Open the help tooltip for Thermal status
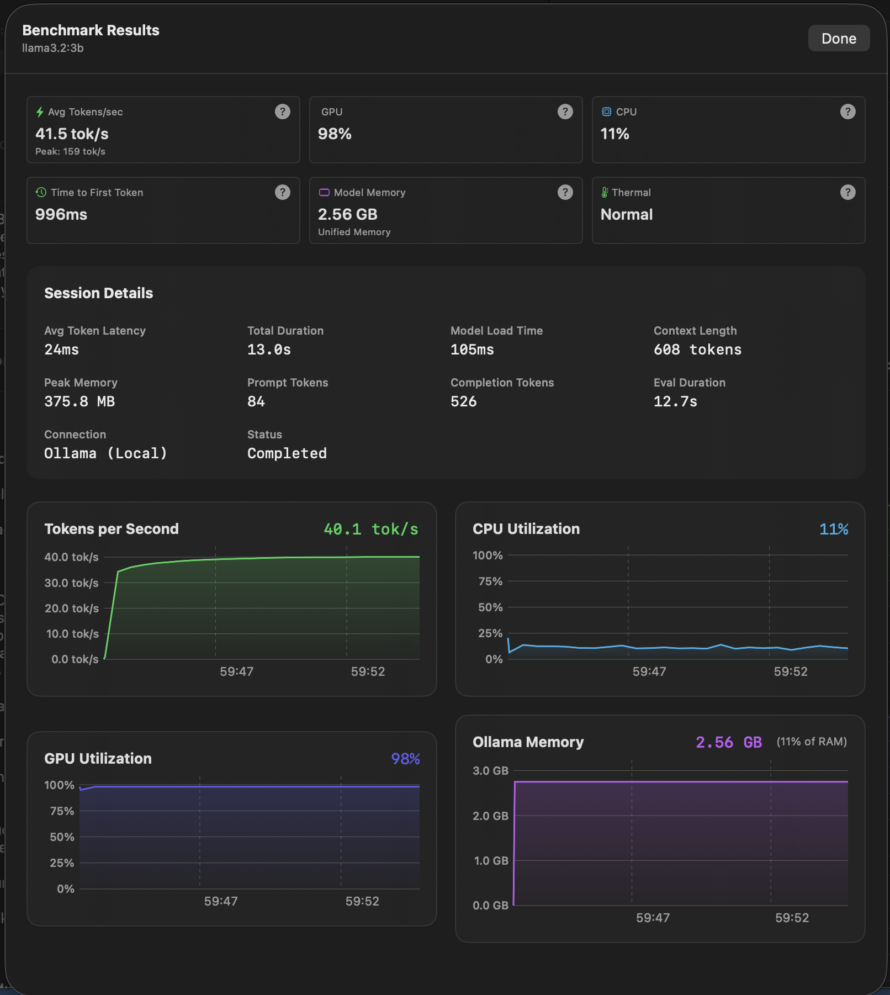 (x=849, y=192)
